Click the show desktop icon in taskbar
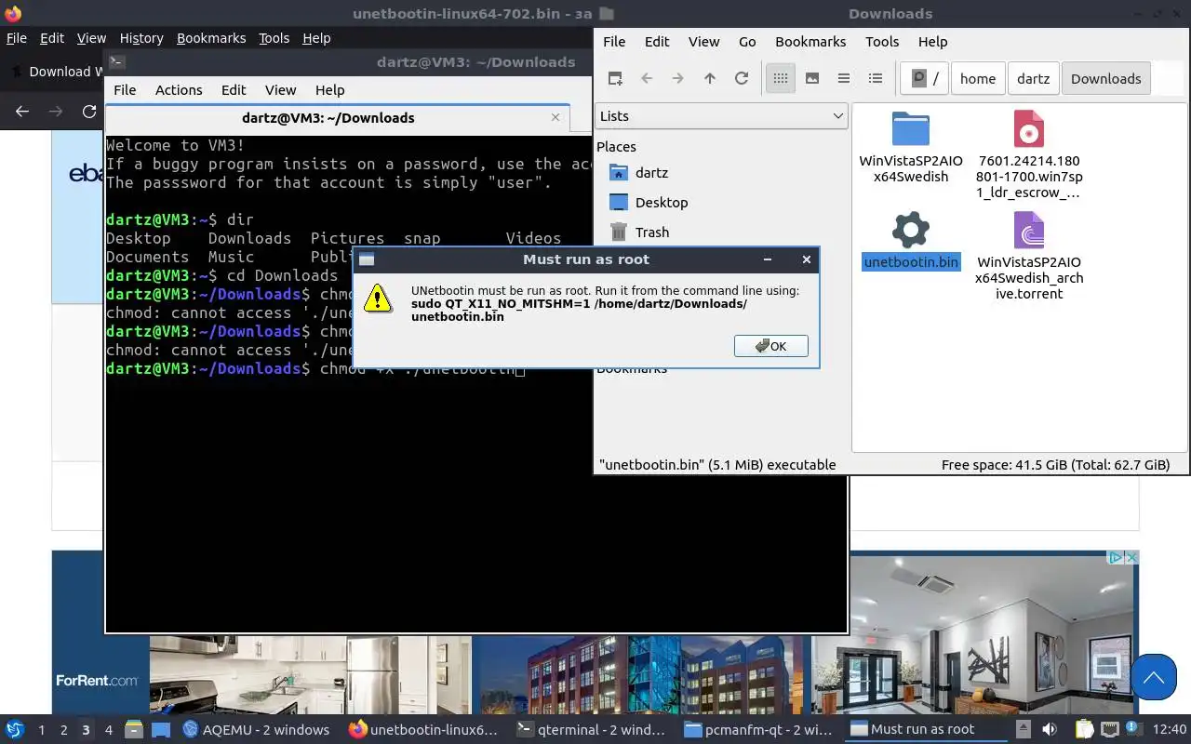The width and height of the screenshot is (1191, 744). click(x=161, y=730)
